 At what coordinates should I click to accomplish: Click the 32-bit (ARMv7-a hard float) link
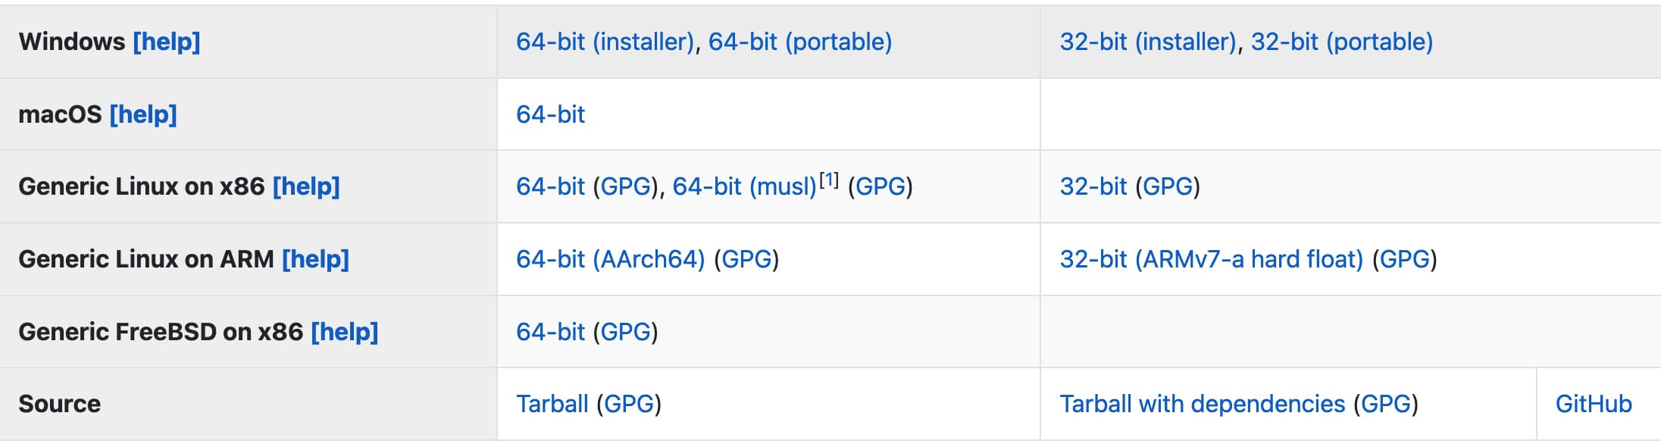[1211, 259]
